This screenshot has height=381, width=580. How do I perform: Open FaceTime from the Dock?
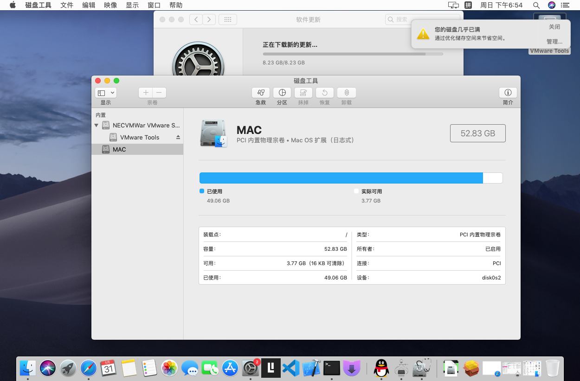210,368
